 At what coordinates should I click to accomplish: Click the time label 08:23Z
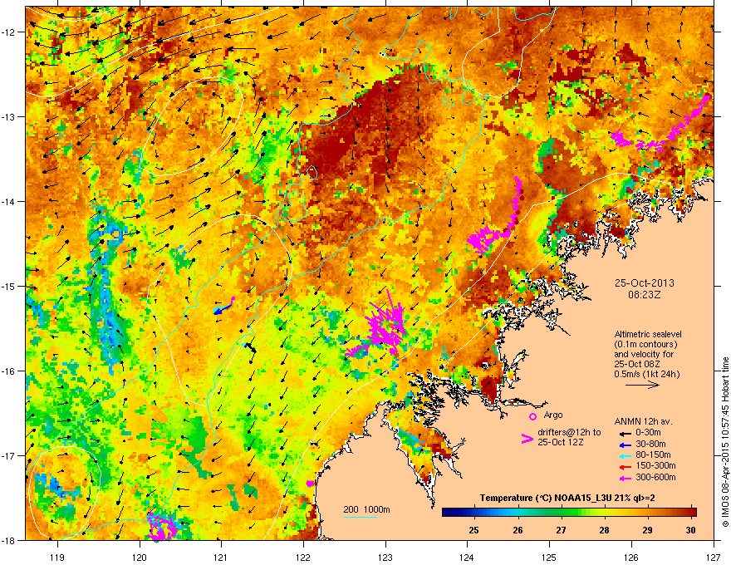pyautogui.click(x=645, y=295)
